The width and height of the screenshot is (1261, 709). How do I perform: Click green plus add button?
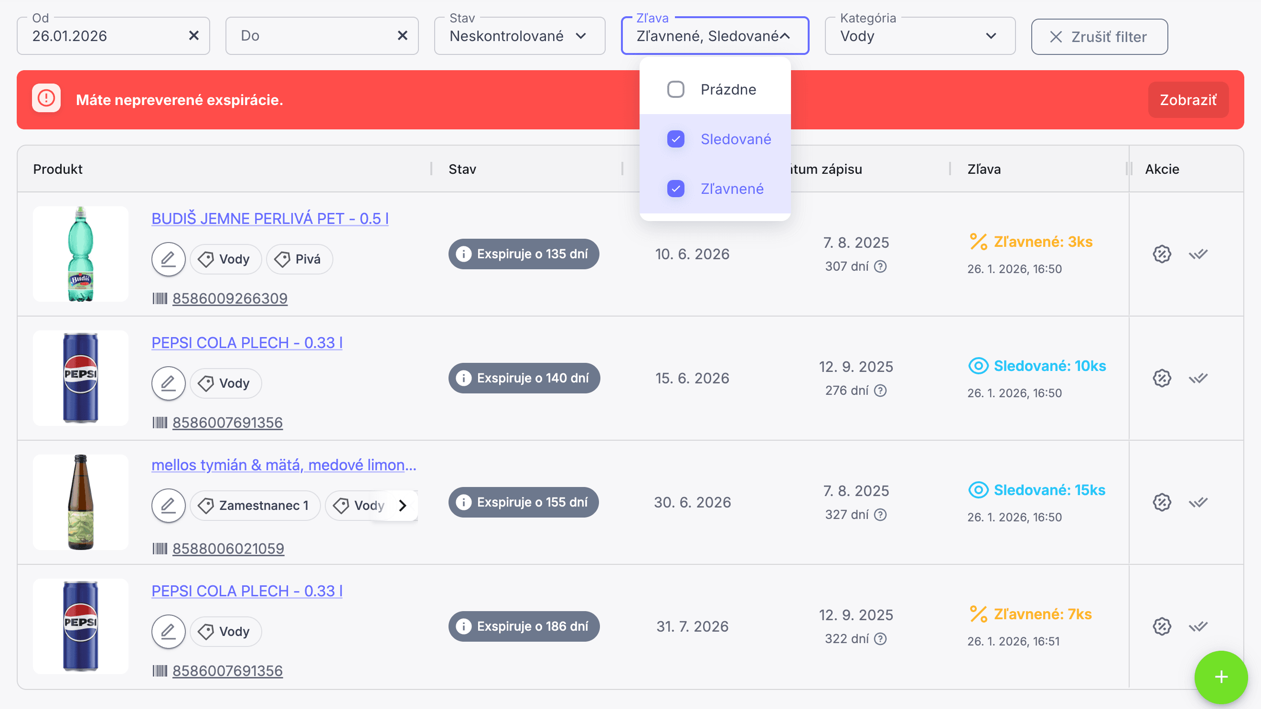[x=1220, y=677]
